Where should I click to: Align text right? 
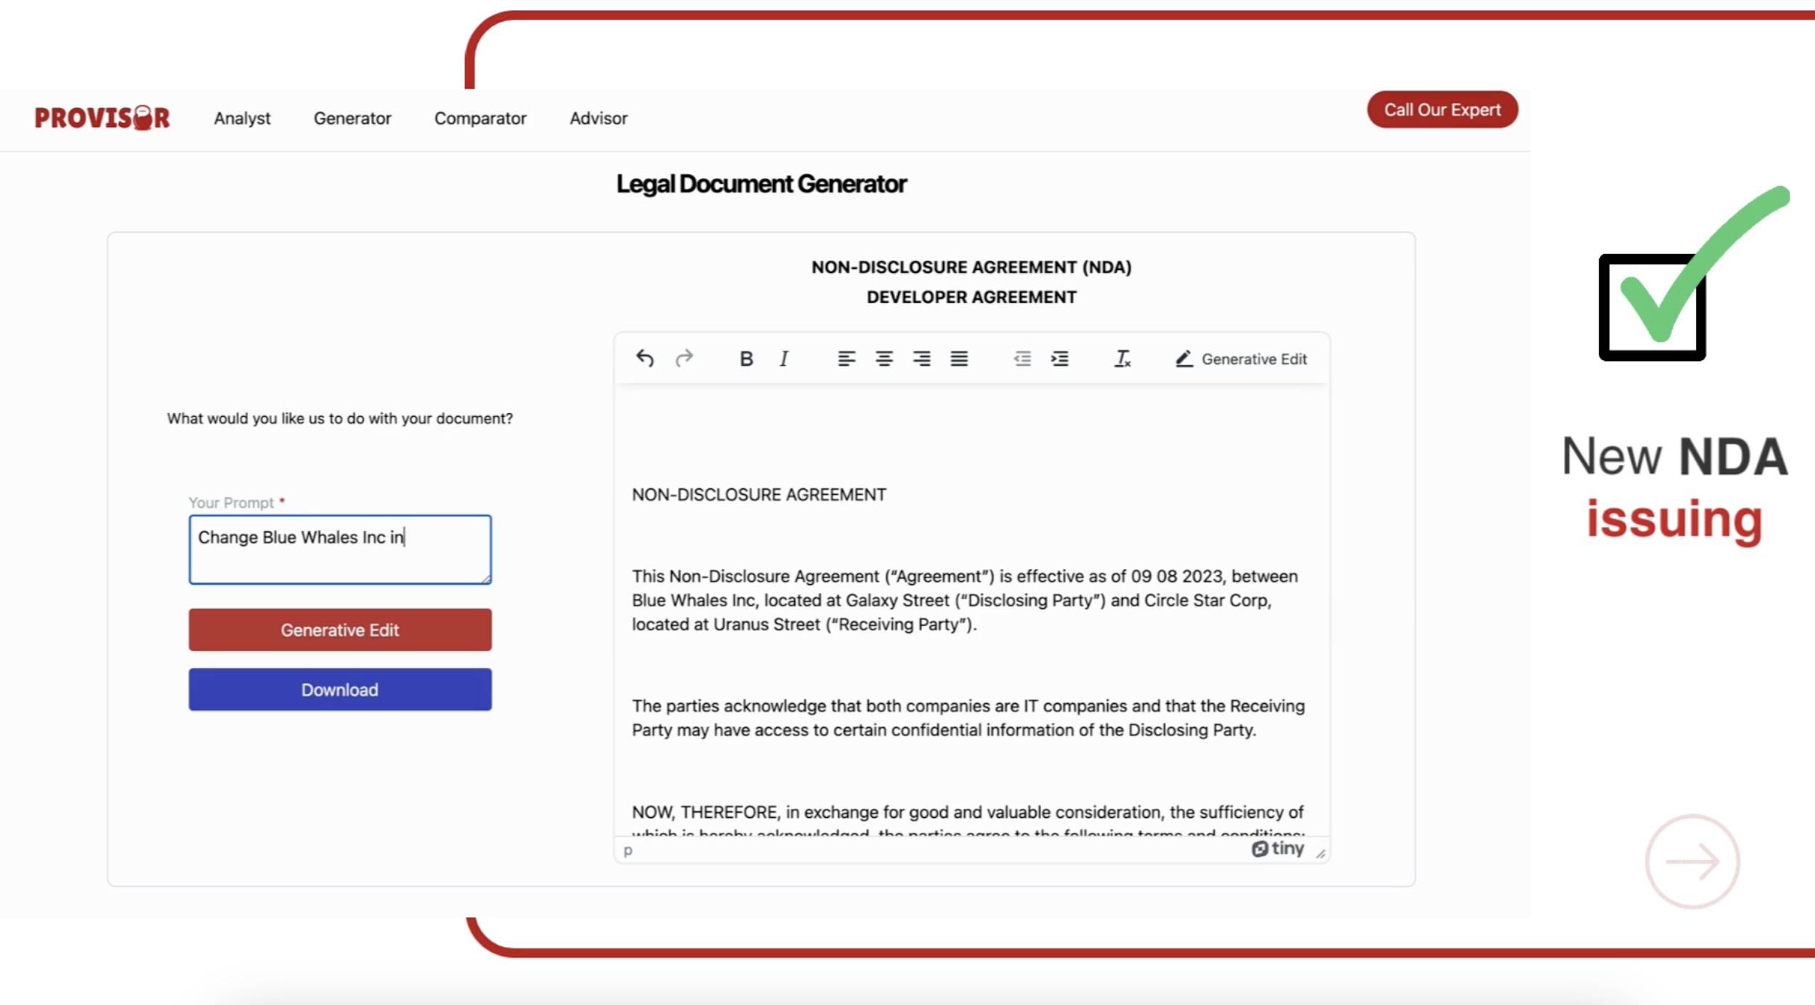(x=921, y=359)
